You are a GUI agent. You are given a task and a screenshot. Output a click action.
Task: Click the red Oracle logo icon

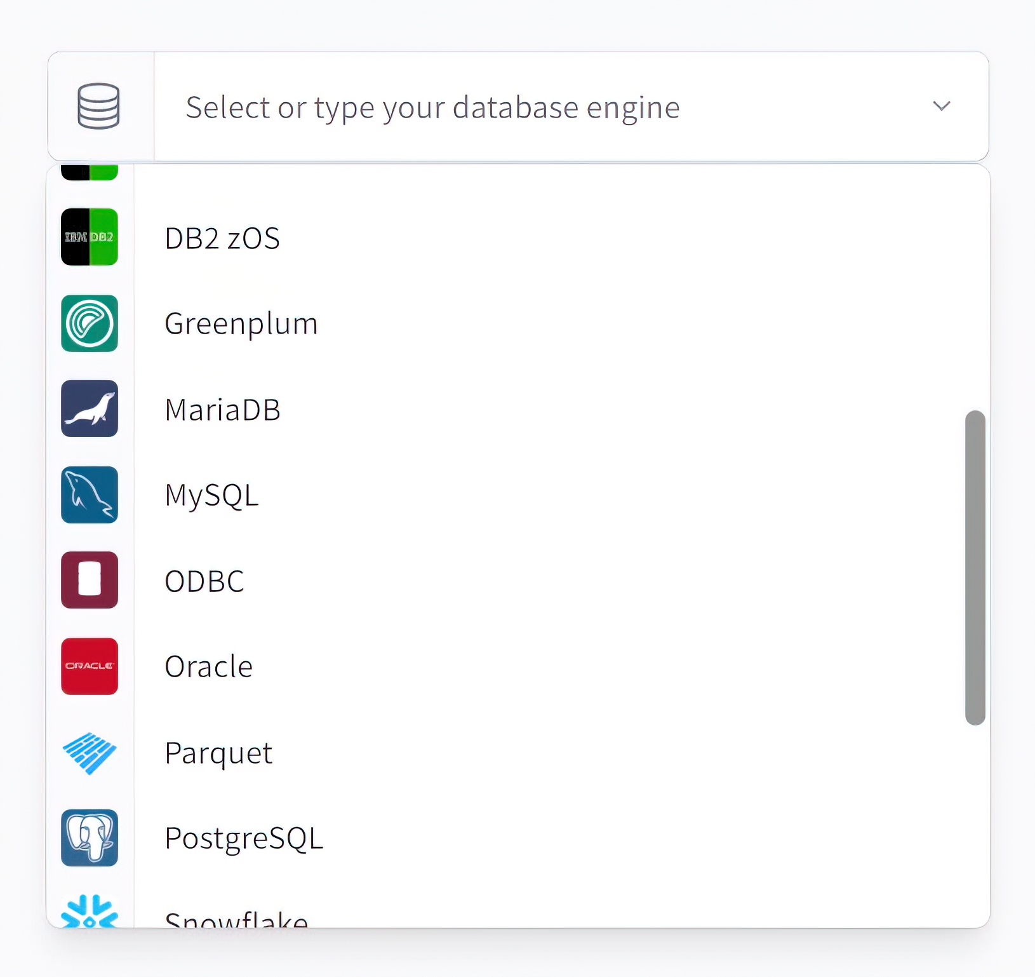pos(90,666)
